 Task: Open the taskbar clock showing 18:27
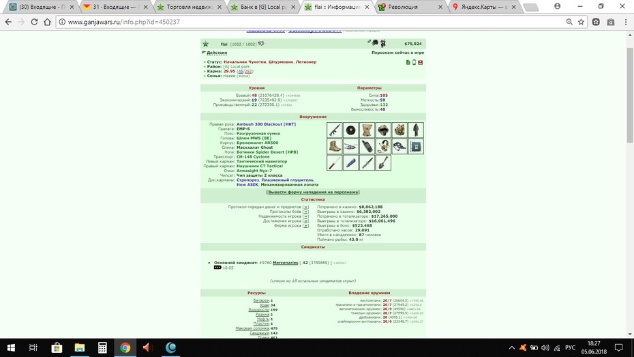(x=594, y=347)
